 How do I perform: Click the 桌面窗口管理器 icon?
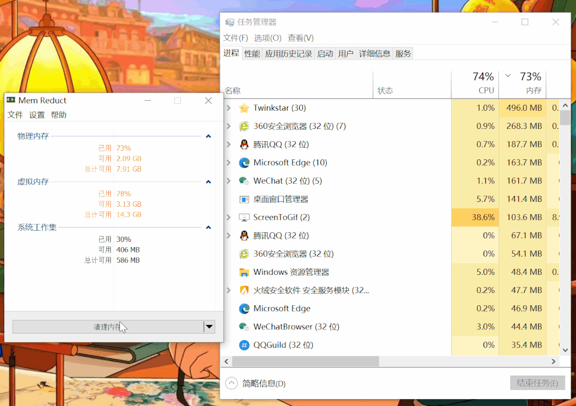point(244,199)
